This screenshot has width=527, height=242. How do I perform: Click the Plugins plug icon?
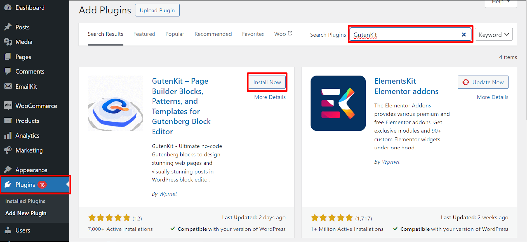coord(8,184)
